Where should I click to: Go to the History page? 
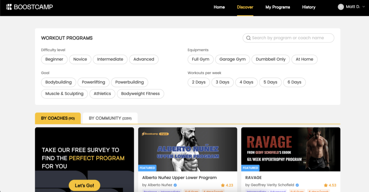308,7
